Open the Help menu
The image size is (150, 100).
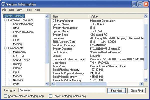point(37,10)
